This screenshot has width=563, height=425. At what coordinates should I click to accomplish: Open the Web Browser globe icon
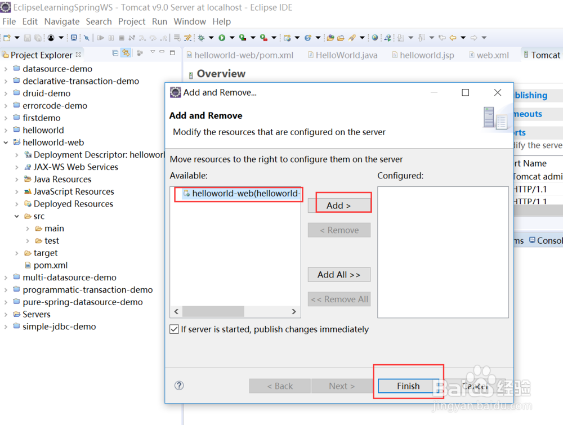[375, 37]
